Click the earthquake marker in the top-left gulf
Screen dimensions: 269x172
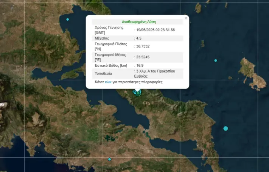(x=68, y=19)
